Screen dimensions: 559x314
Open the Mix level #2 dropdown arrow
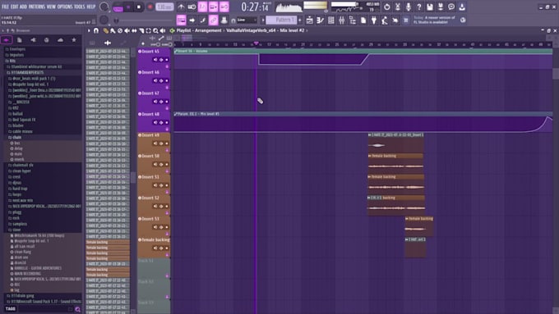pyautogui.click(x=307, y=30)
